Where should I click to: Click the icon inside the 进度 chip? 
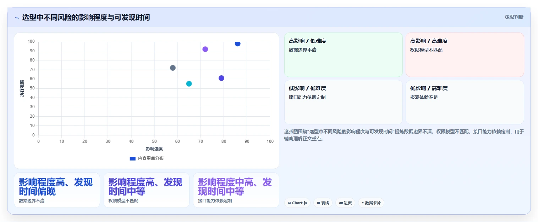[x=341, y=203]
